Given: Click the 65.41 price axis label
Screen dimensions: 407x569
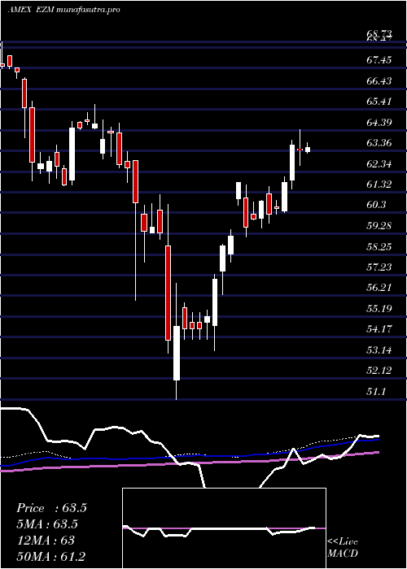Looking at the screenshot, I should pos(379,102).
